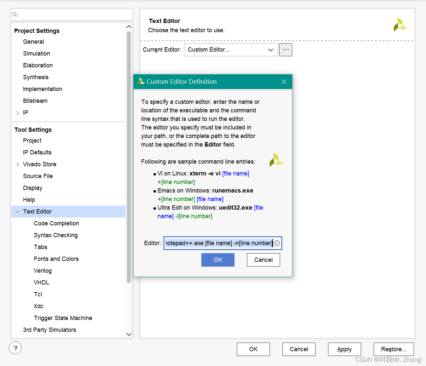Cancel the Custom Editor Definition dialog

264,260
